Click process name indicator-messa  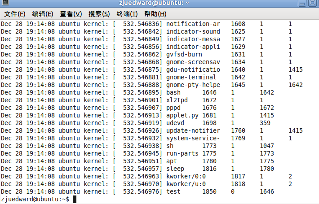tap(193, 39)
